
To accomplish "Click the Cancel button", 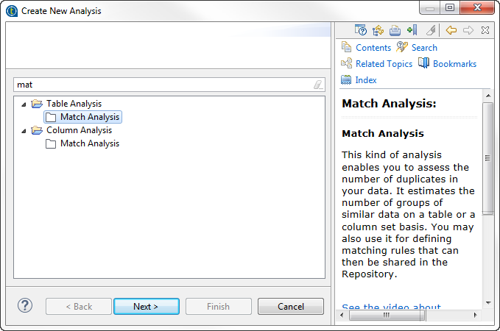I will (290, 307).
